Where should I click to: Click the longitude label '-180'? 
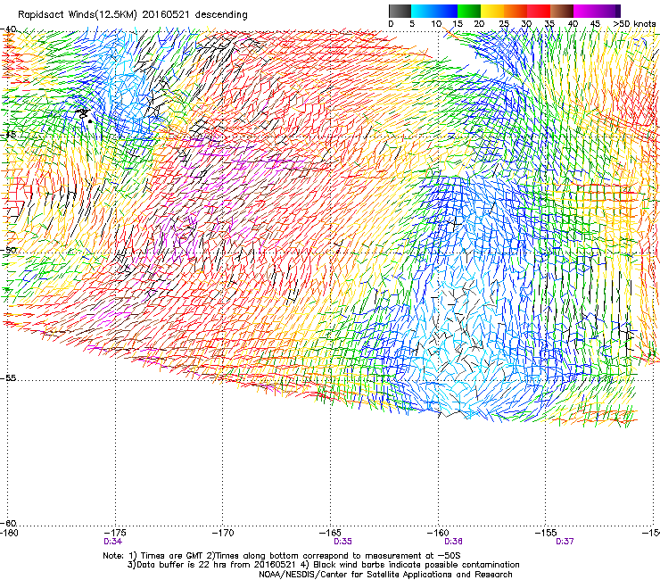9,533
